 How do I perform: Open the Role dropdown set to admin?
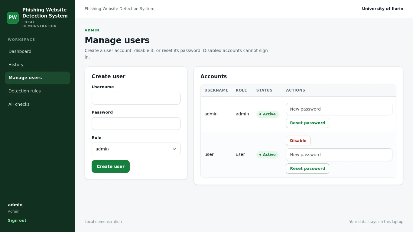click(136, 149)
